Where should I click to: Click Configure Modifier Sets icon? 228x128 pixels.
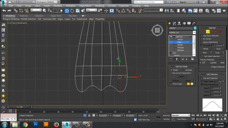(x=192, y=59)
